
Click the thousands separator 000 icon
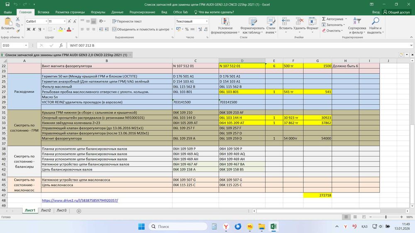pos(193,29)
